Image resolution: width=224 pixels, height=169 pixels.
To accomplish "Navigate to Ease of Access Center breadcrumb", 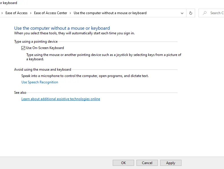I will (x=51, y=13).
